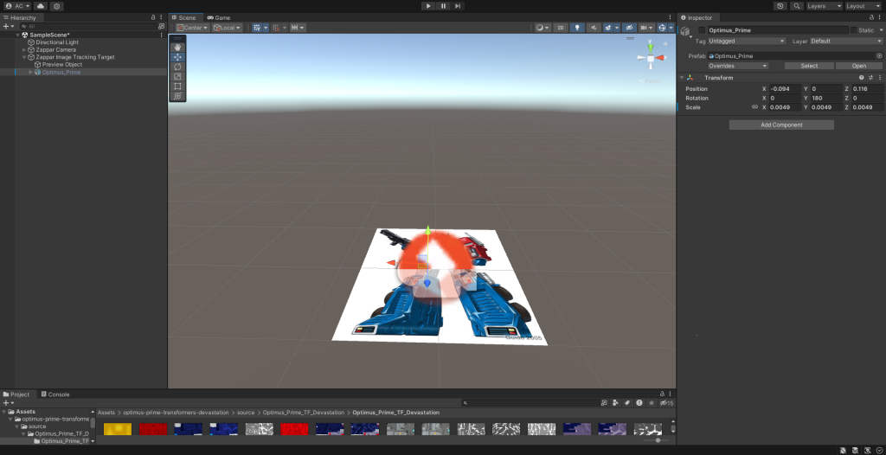Screen dimensions: 886x455
Task: Click the prefab Open button
Action: [858, 66]
